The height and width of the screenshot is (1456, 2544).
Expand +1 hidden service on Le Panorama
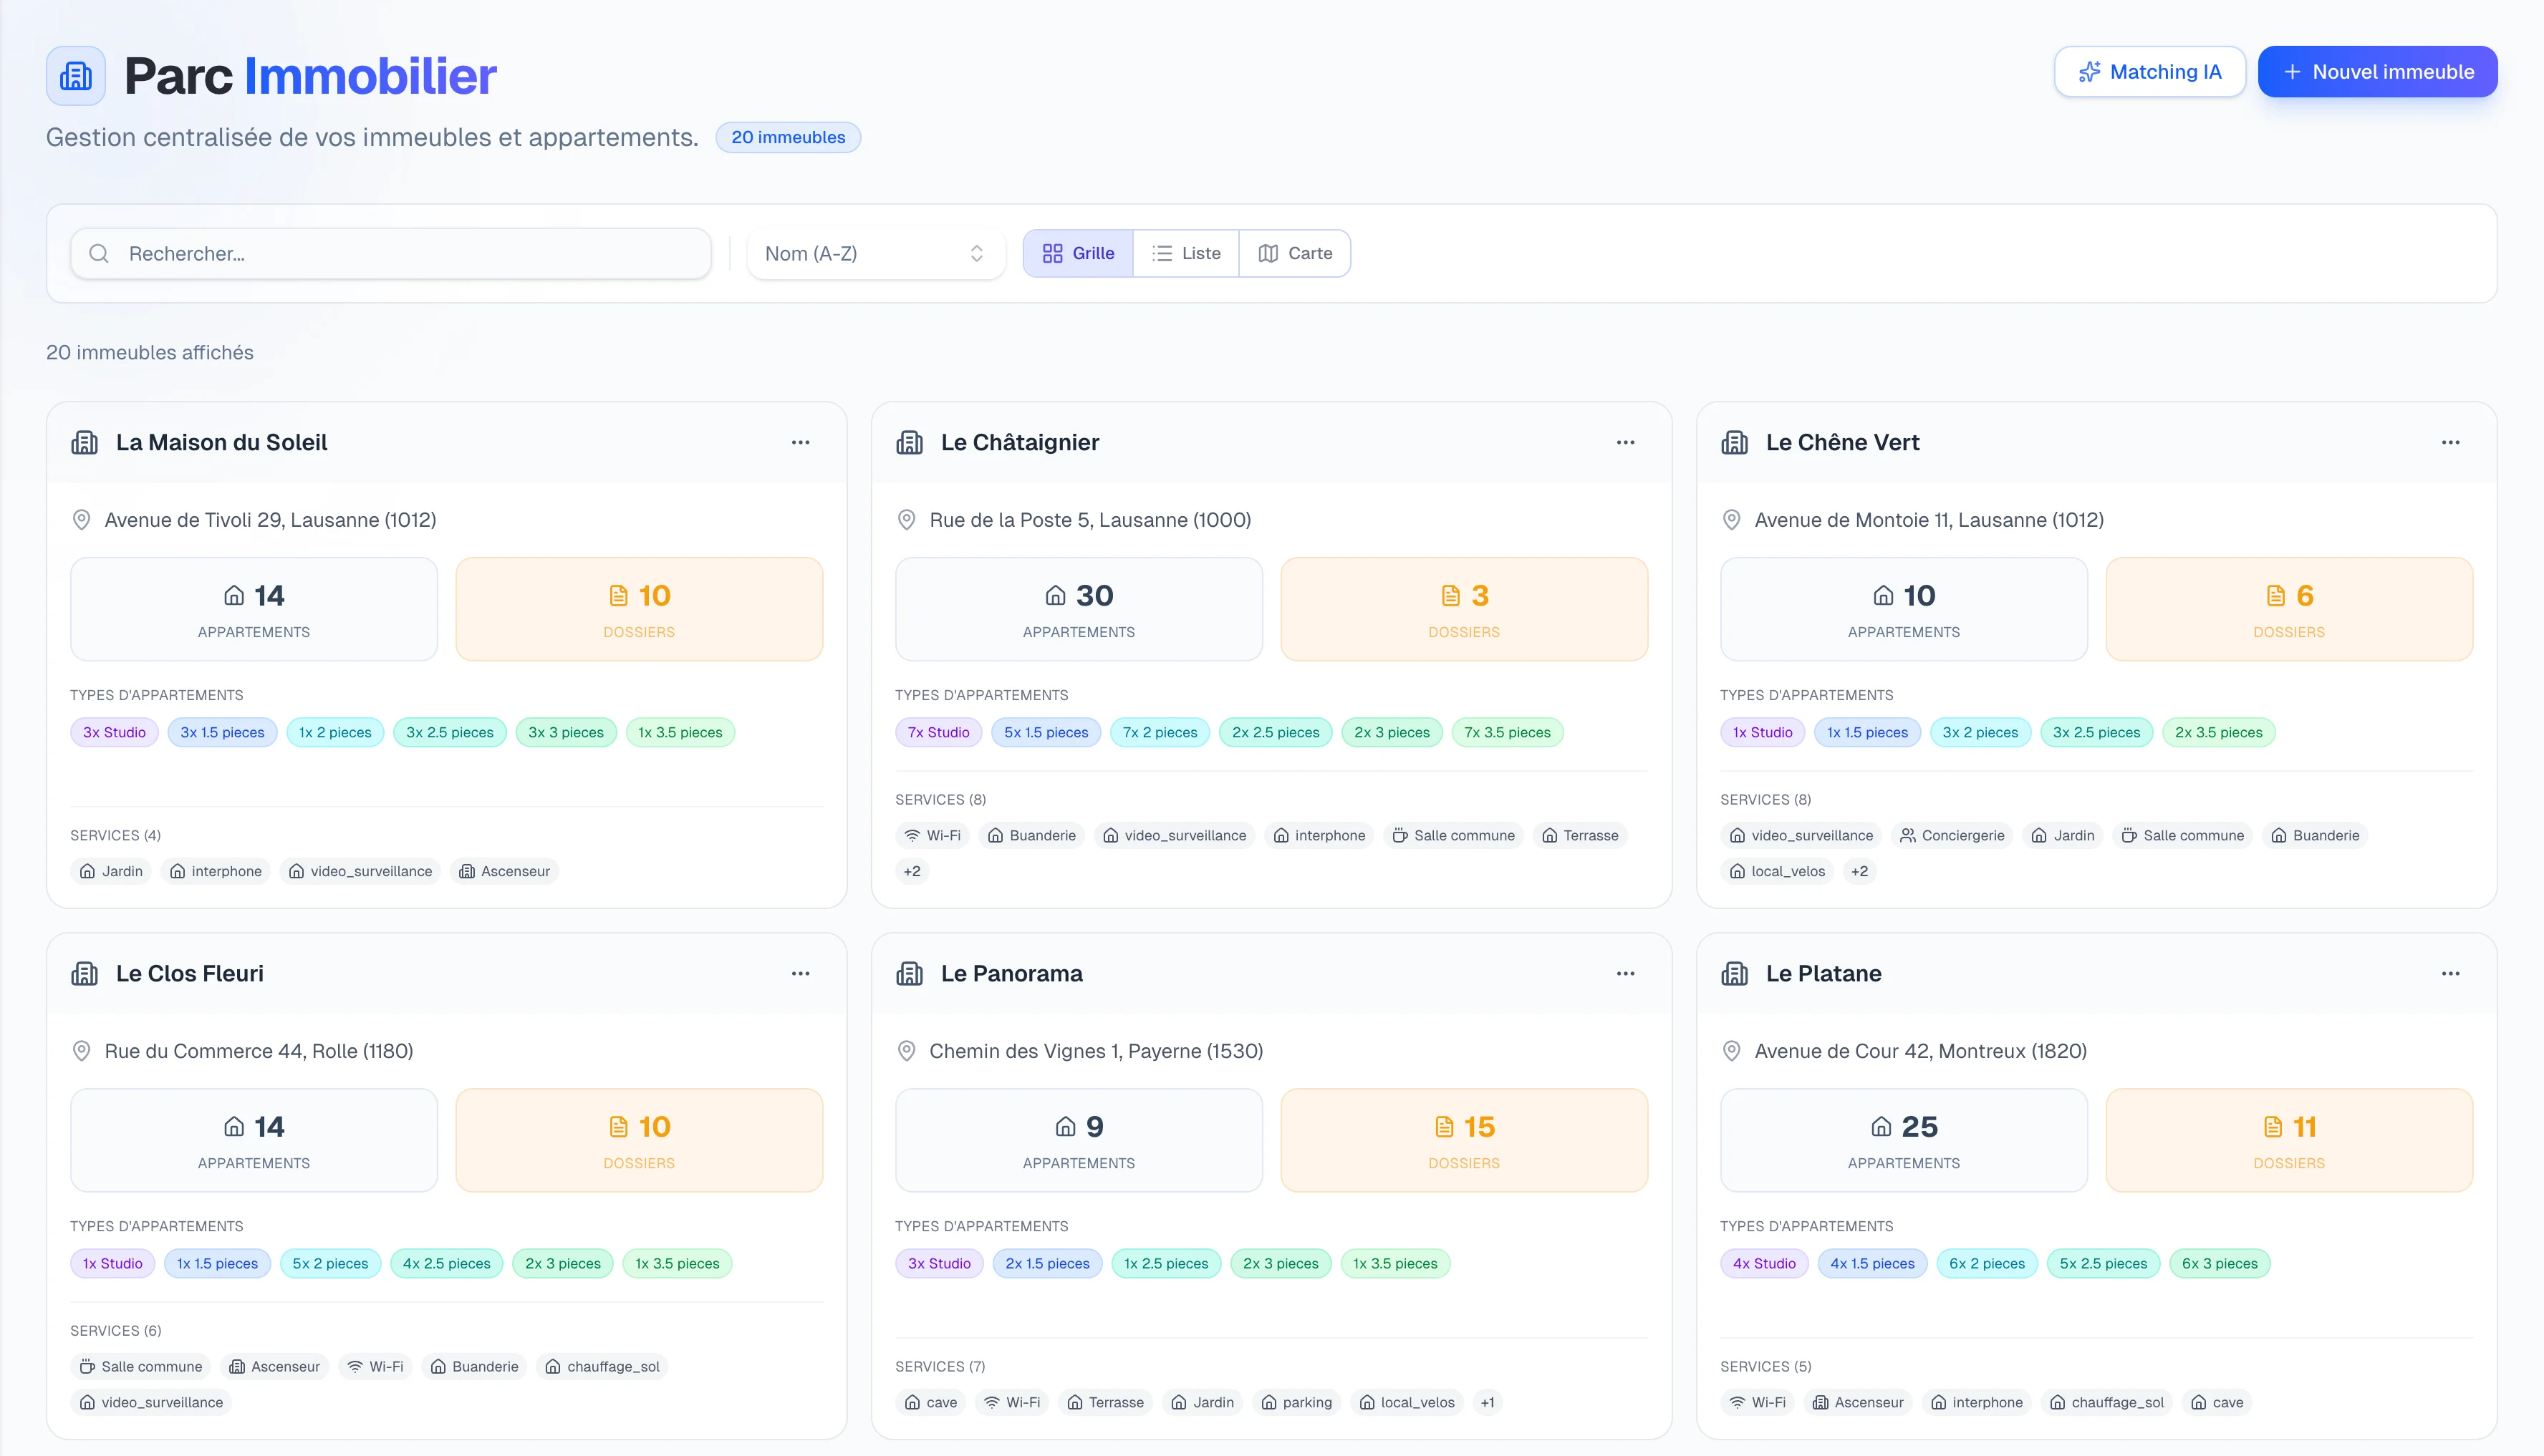pyautogui.click(x=1487, y=1402)
